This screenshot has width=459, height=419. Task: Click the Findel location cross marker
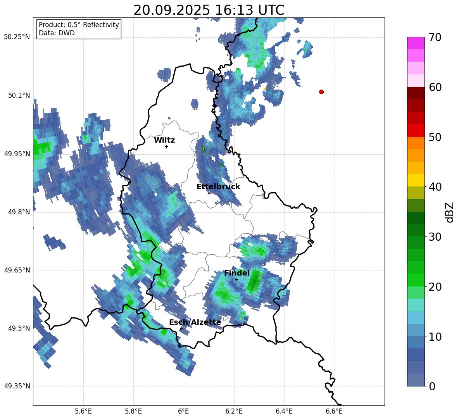click(x=236, y=279)
